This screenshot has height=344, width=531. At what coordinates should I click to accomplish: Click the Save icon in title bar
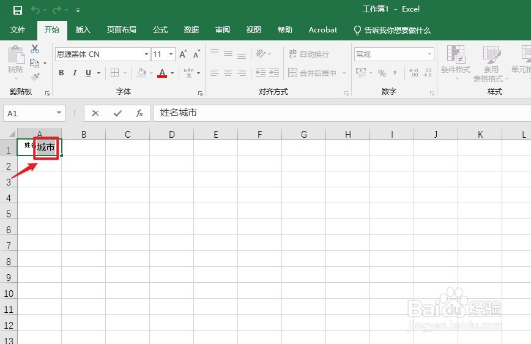pyautogui.click(x=18, y=10)
